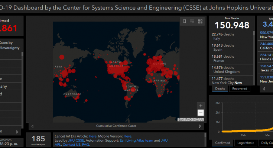Click the Europe map label
The height and width of the screenshot is (148, 273).
[x=160, y=64]
